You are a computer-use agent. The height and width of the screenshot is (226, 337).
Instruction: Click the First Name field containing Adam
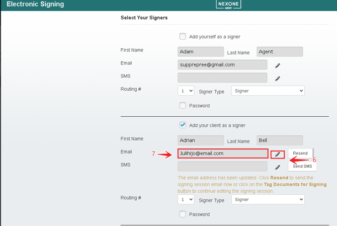click(201, 51)
